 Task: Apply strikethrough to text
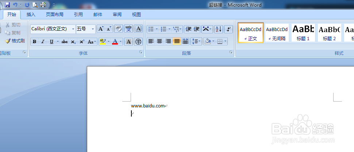[65, 42]
